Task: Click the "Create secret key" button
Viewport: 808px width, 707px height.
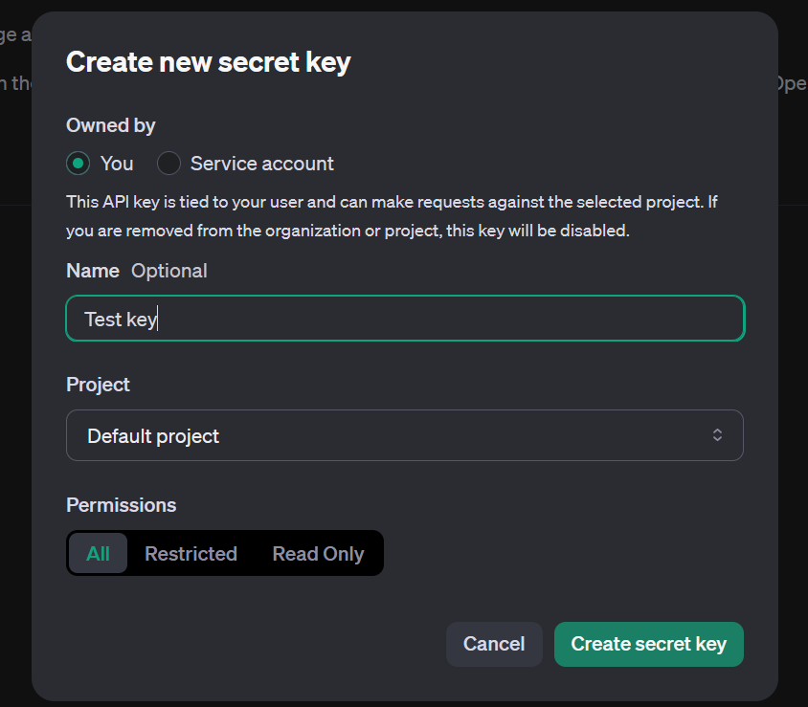Action: tap(648, 644)
